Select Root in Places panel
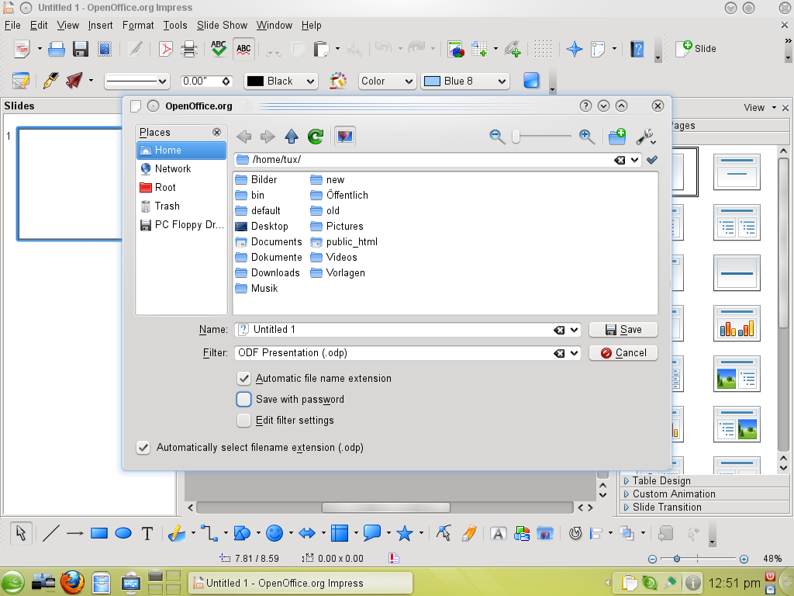Screen dimensions: 794x596 [x=181, y=188]
